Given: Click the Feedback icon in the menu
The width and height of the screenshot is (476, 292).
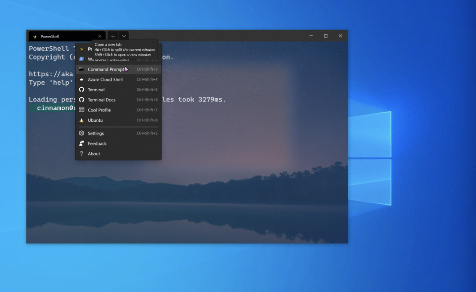Looking at the screenshot, I should (82, 143).
